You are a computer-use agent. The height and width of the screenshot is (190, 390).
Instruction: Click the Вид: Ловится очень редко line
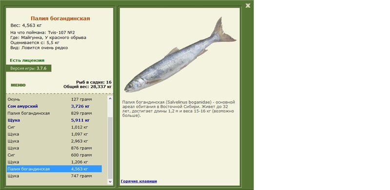click(x=39, y=48)
